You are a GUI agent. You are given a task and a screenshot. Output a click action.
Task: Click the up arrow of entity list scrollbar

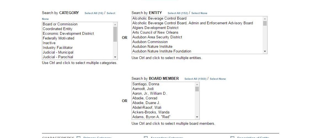pyautogui.click(x=265, y=19)
